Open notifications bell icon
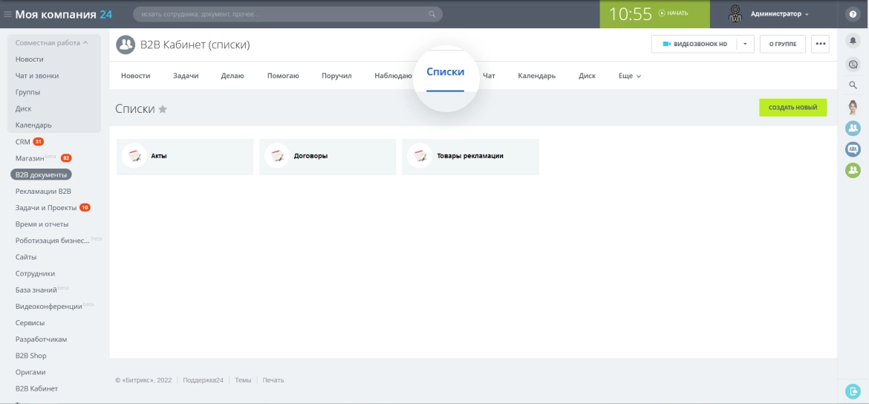 tap(853, 40)
